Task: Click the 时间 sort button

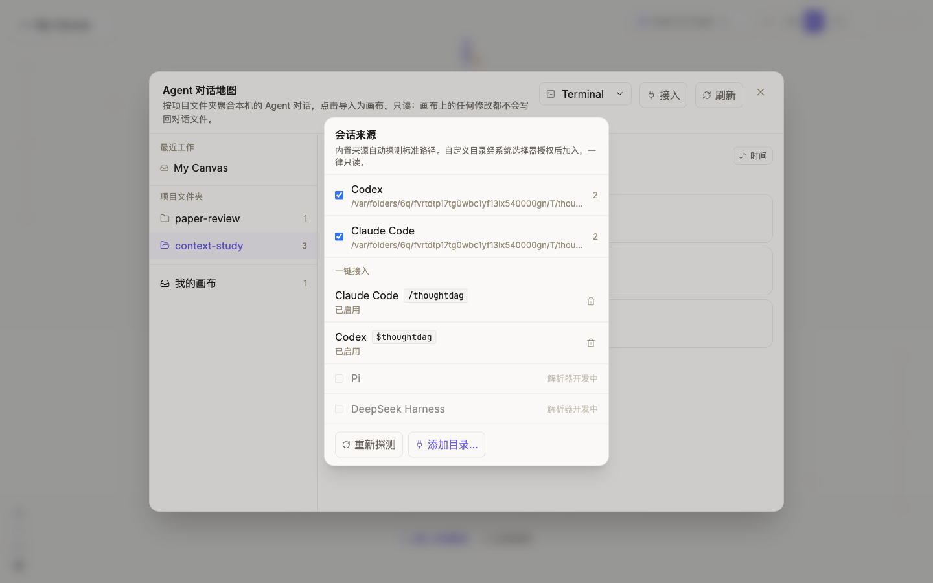Action: [752, 155]
